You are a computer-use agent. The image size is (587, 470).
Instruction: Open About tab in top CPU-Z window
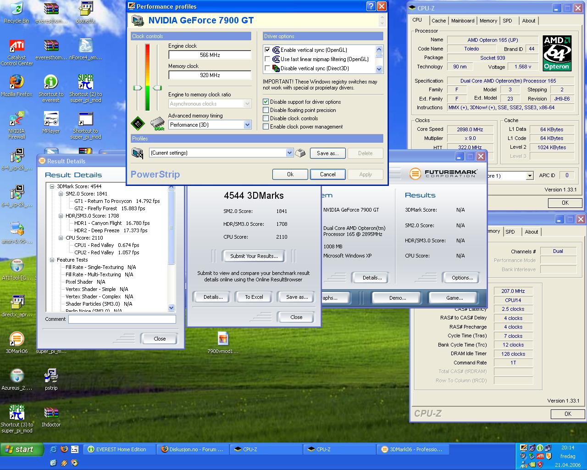(528, 21)
